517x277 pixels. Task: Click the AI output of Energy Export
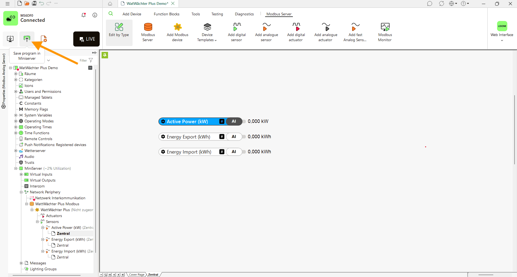(x=234, y=137)
